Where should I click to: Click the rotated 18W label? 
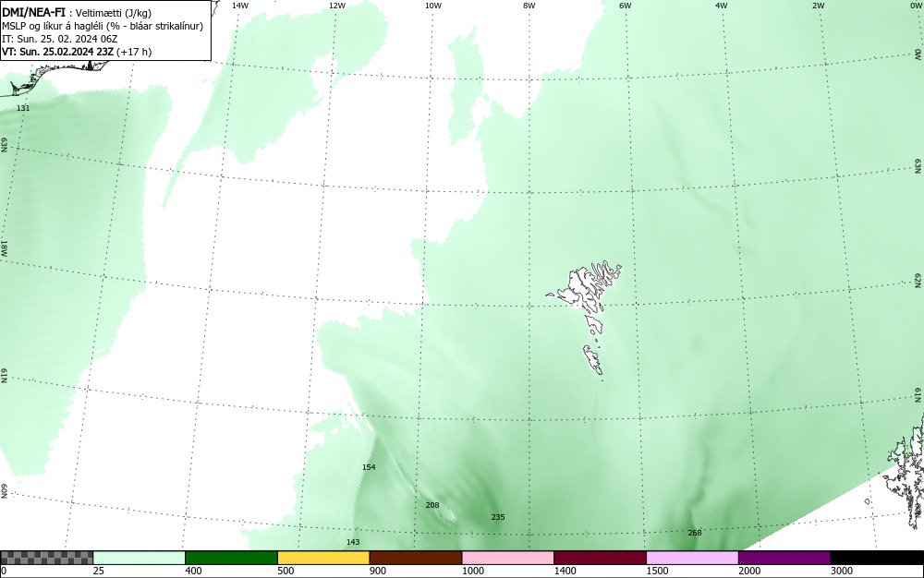[4, 248]
